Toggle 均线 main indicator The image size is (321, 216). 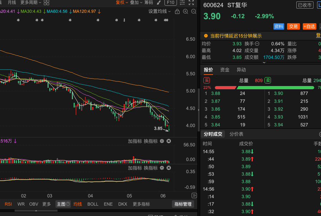(78, 204)
